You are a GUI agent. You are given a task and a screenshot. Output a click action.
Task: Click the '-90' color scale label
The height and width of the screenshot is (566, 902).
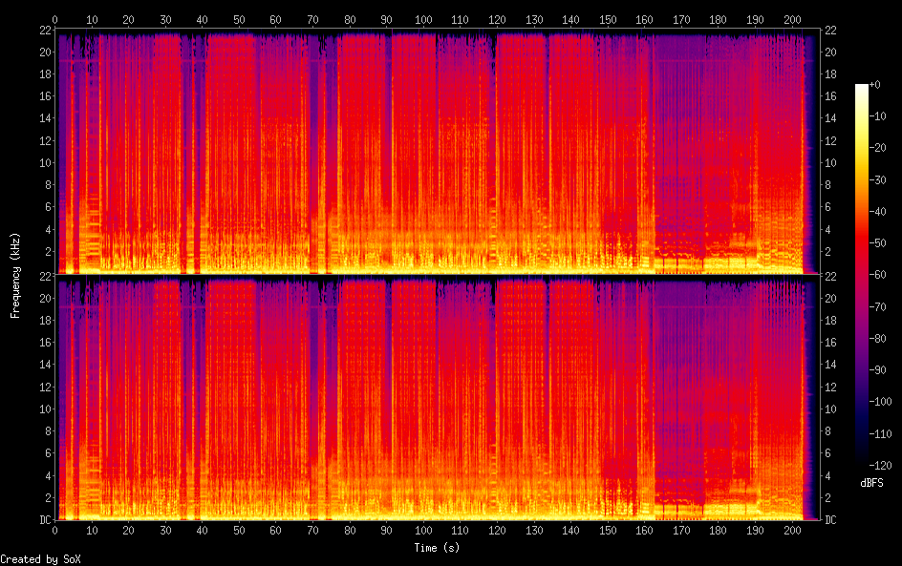click(877, 370)
